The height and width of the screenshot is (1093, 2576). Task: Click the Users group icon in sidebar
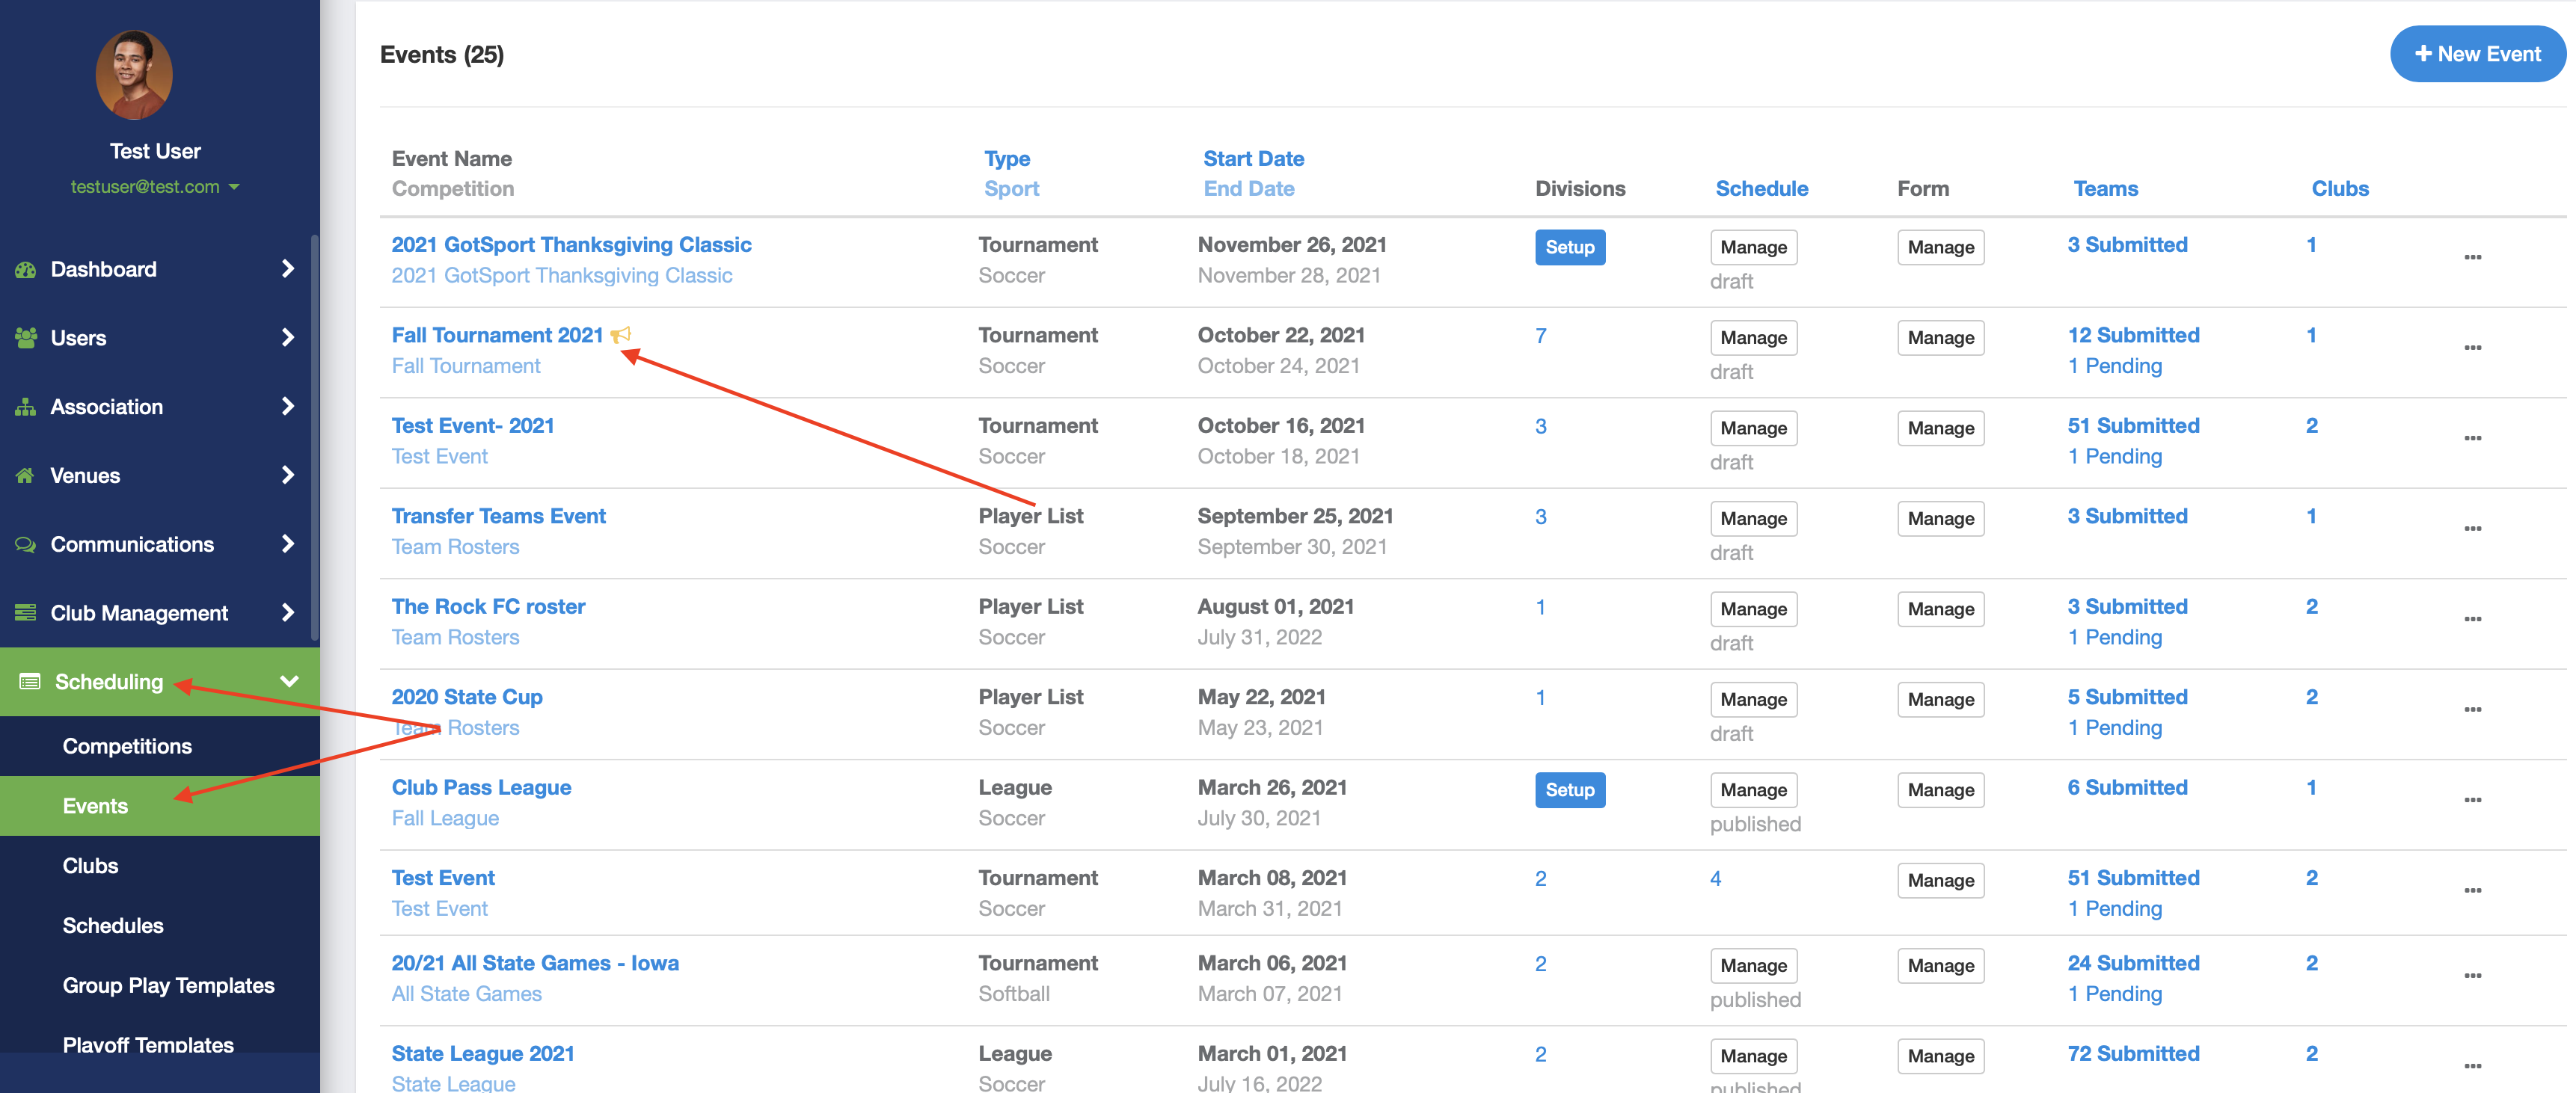[26, 338]
